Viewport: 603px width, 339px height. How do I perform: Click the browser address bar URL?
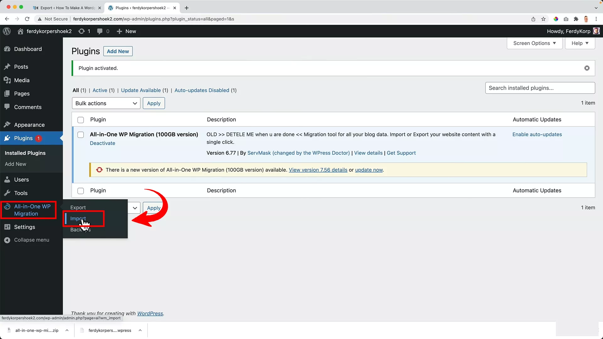point(154,19)
